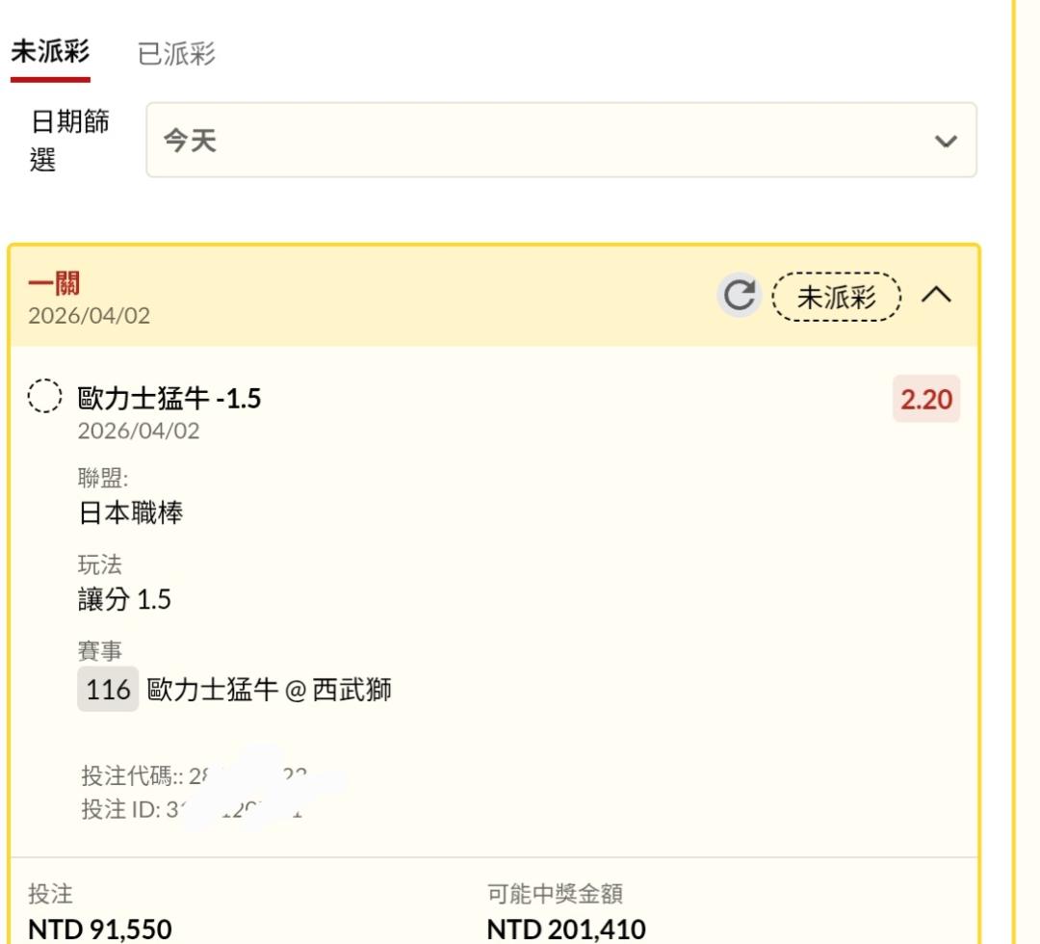
Task: Click the 2.20 odds badge
Action: tap(925, 399)
